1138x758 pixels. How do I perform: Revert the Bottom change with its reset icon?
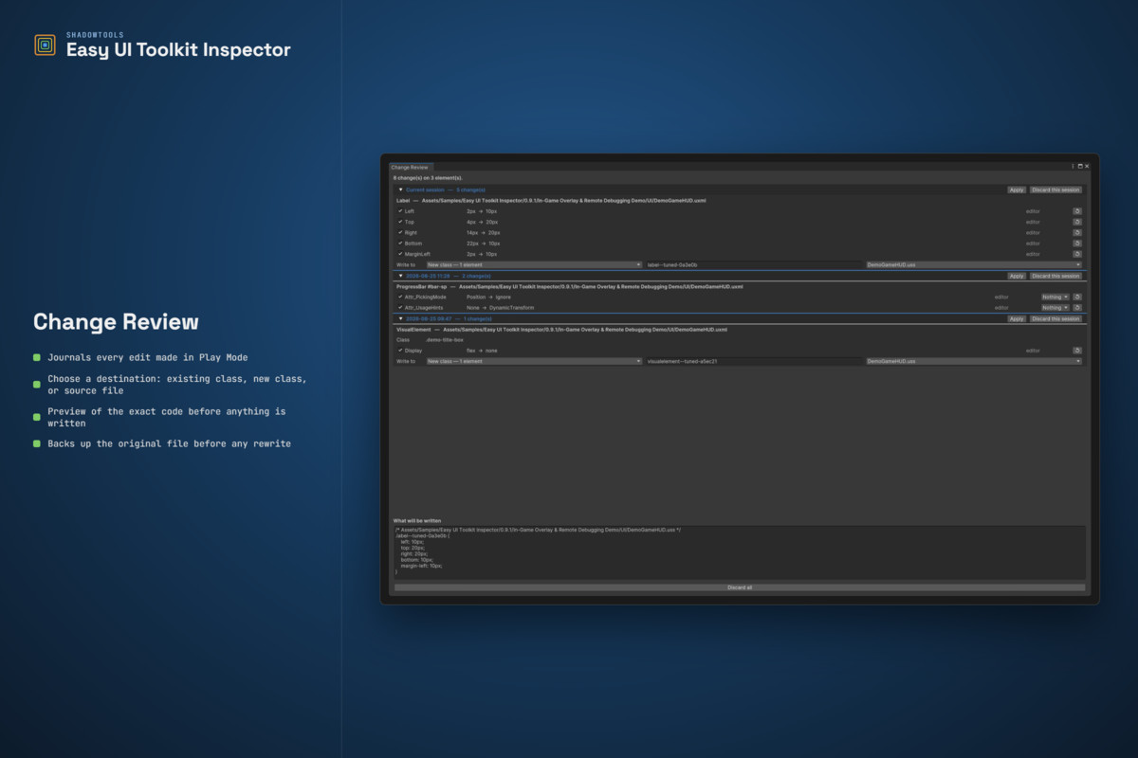point(1077,244)
